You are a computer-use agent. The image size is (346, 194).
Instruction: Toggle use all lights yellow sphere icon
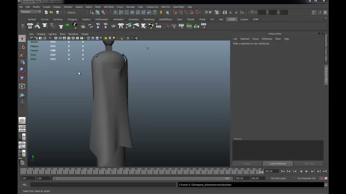[x=106, y=38]
